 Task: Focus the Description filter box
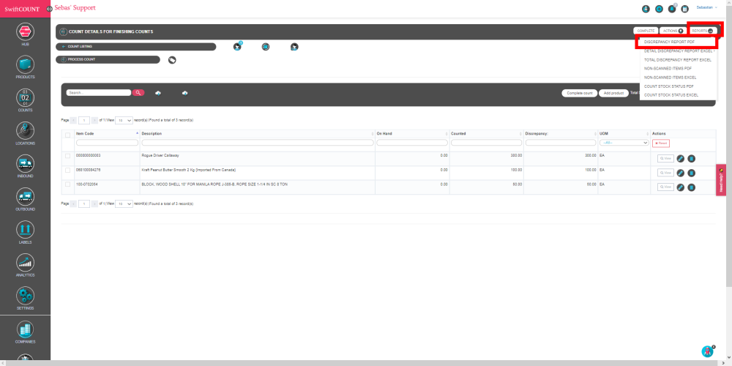click(258, 143)
